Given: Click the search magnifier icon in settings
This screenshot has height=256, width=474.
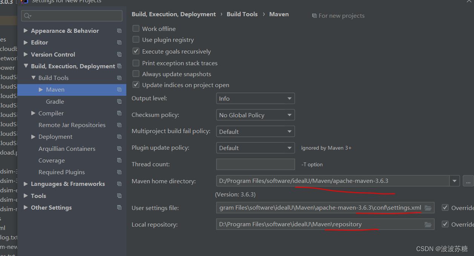Looking at the screenshot, I should pos(27,16).
